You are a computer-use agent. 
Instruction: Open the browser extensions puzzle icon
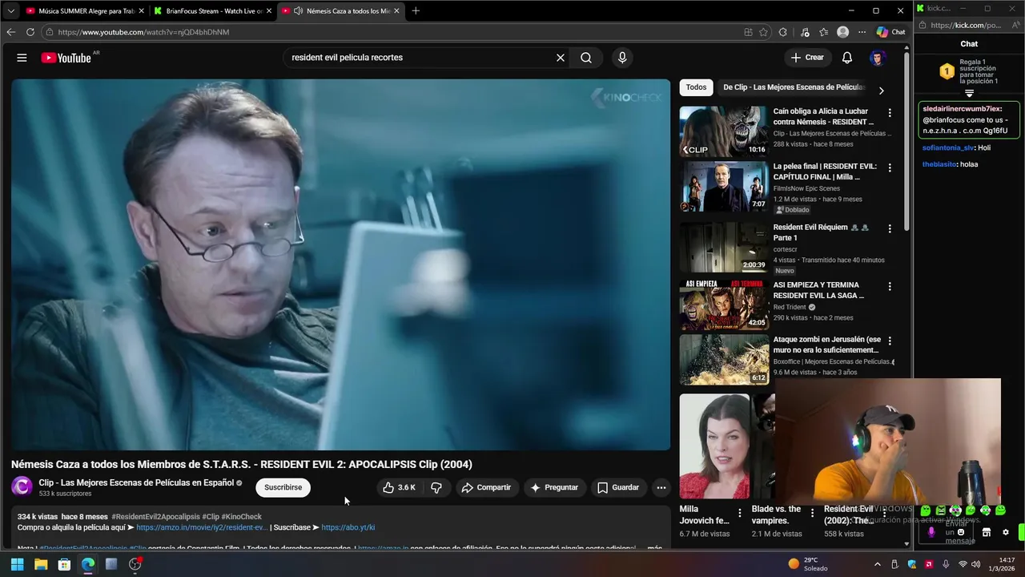pos(783,32)
